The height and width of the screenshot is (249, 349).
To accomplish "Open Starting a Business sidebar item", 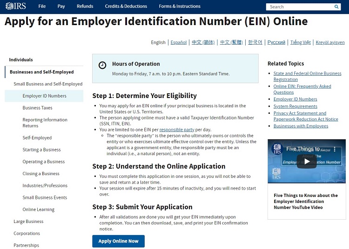I will (41, 150).
